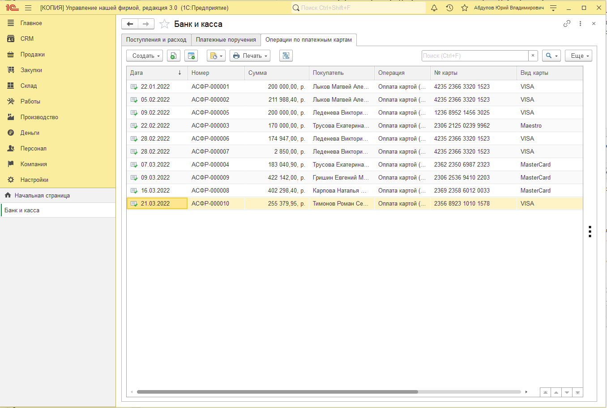Select row АСФР-000001
This screenshot has height=408, width=607.
point(355,86)
